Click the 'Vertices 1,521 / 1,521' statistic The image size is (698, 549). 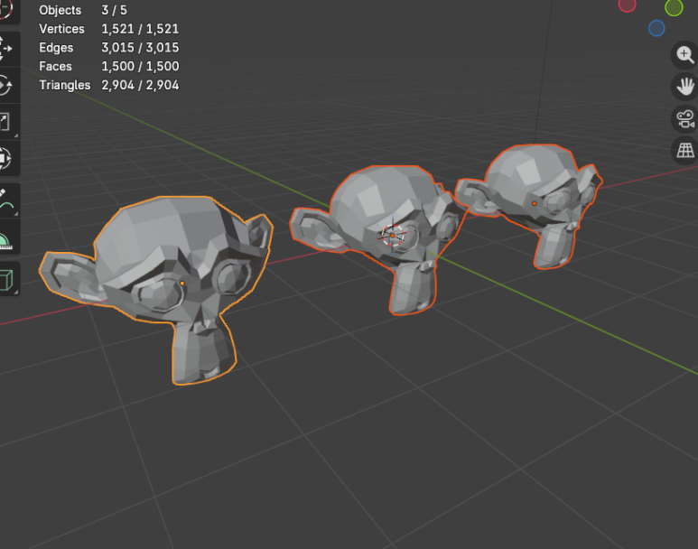[109, 29]
